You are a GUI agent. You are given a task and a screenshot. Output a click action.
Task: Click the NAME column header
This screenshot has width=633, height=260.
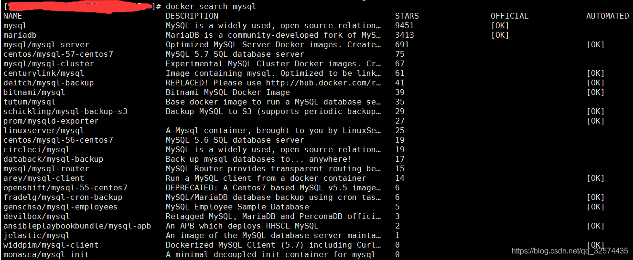point(13,16)
